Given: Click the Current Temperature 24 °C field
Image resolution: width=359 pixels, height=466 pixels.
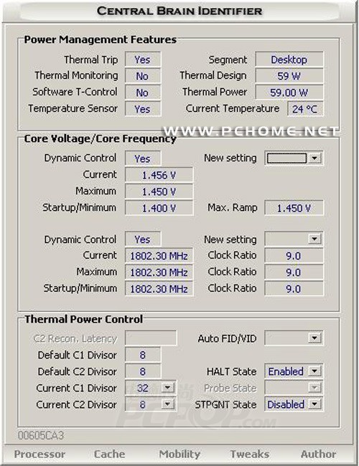Looking at the screenshot, I should (x=305, y=109).
